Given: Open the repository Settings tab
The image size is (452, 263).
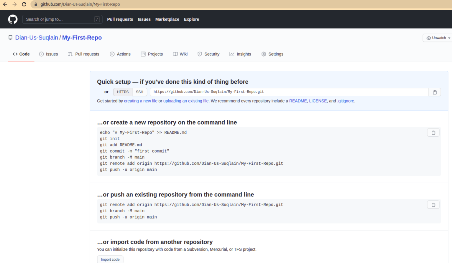Looking at the screenshot, I should click(x=272, y=54).
